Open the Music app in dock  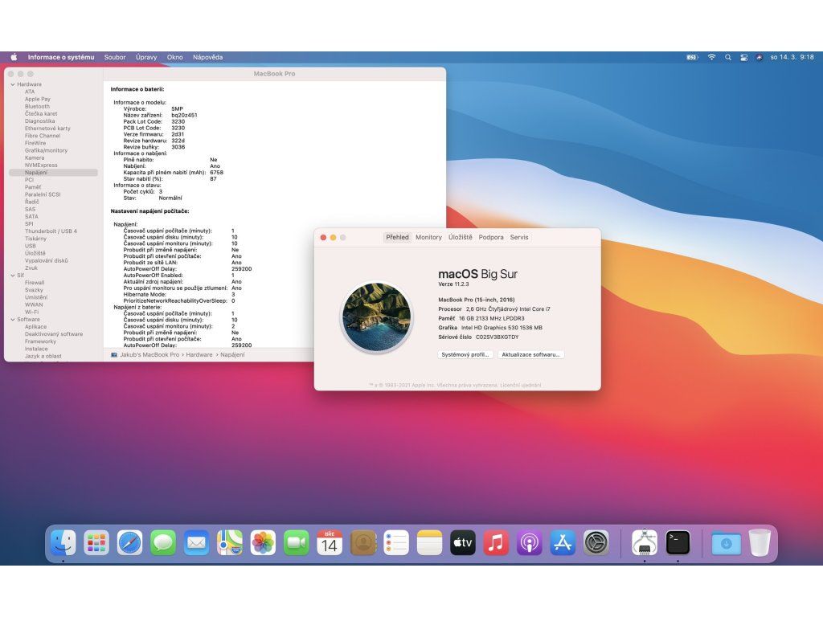coord(496,543)
